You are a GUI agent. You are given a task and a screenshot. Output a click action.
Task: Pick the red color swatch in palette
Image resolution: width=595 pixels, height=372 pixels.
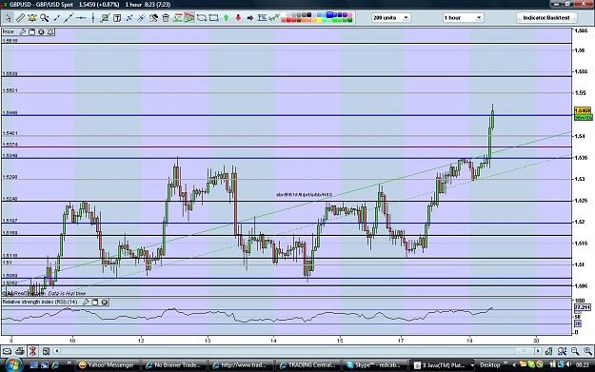288,20
